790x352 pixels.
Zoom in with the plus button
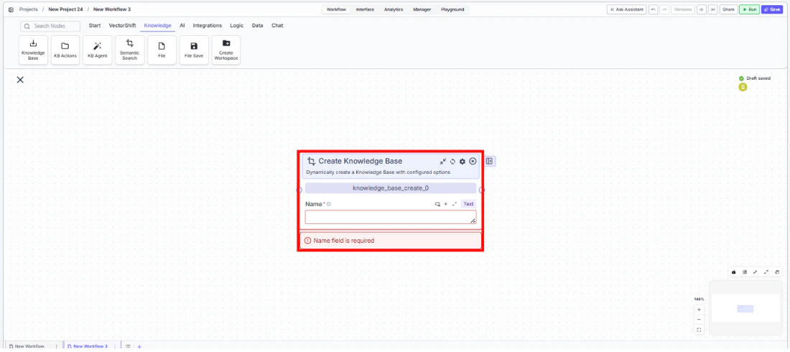[699, 310]
